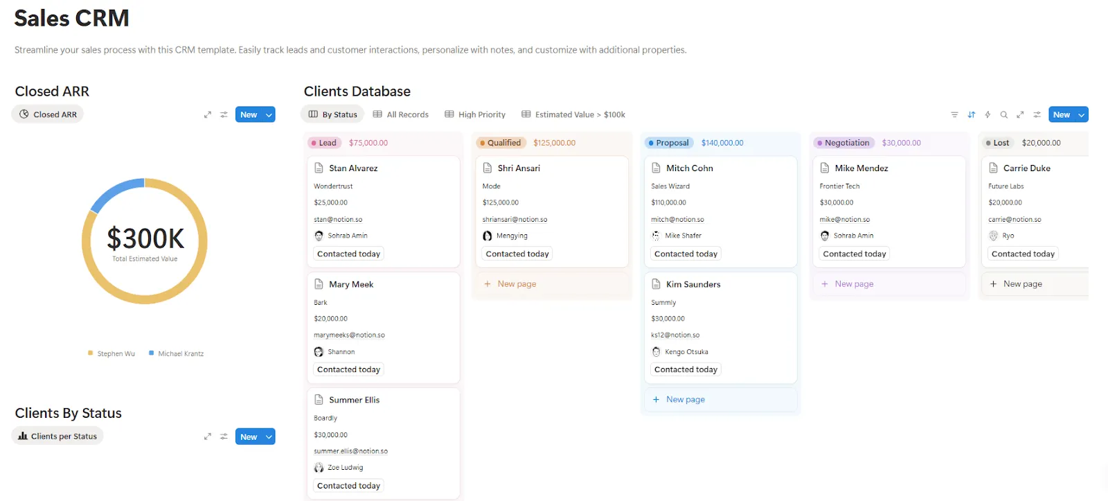Screen dimensions: 1108x501
Task: Open dropdown arrow beside Clients Database New button
Action: 1081,115
